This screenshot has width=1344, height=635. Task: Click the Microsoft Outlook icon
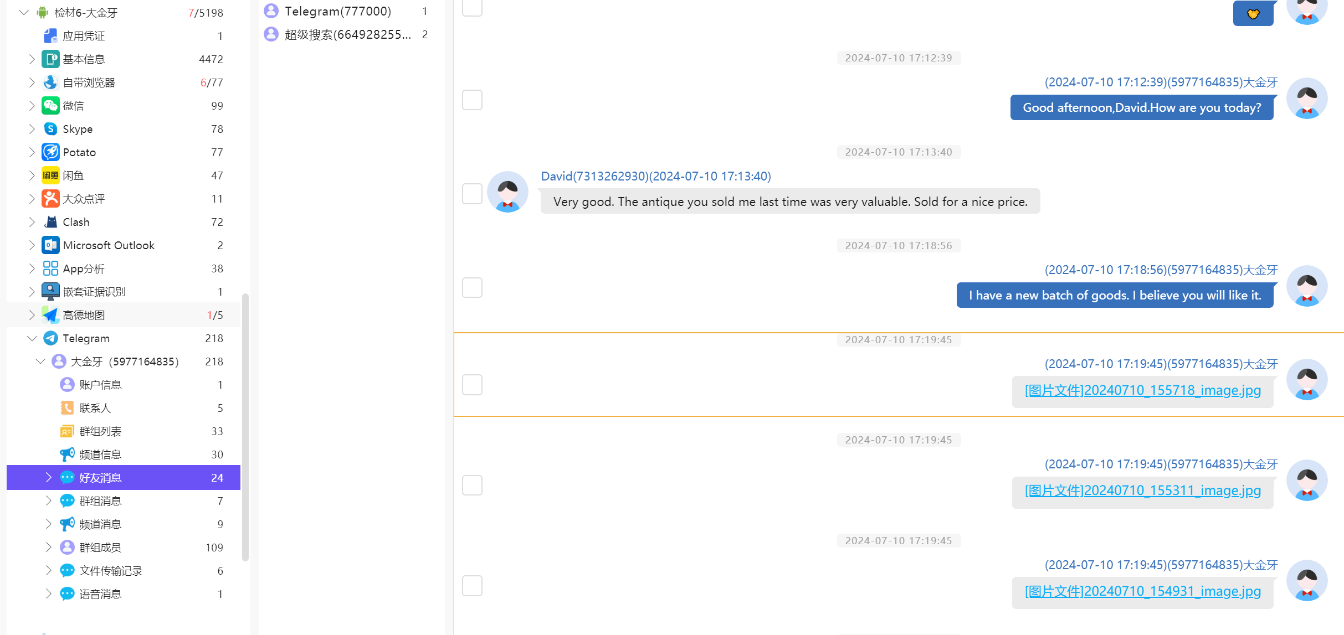click(x=50, y=245)
